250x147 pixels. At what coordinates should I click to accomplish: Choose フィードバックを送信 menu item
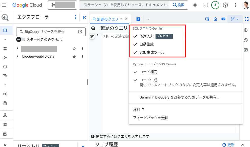(186, 118)
